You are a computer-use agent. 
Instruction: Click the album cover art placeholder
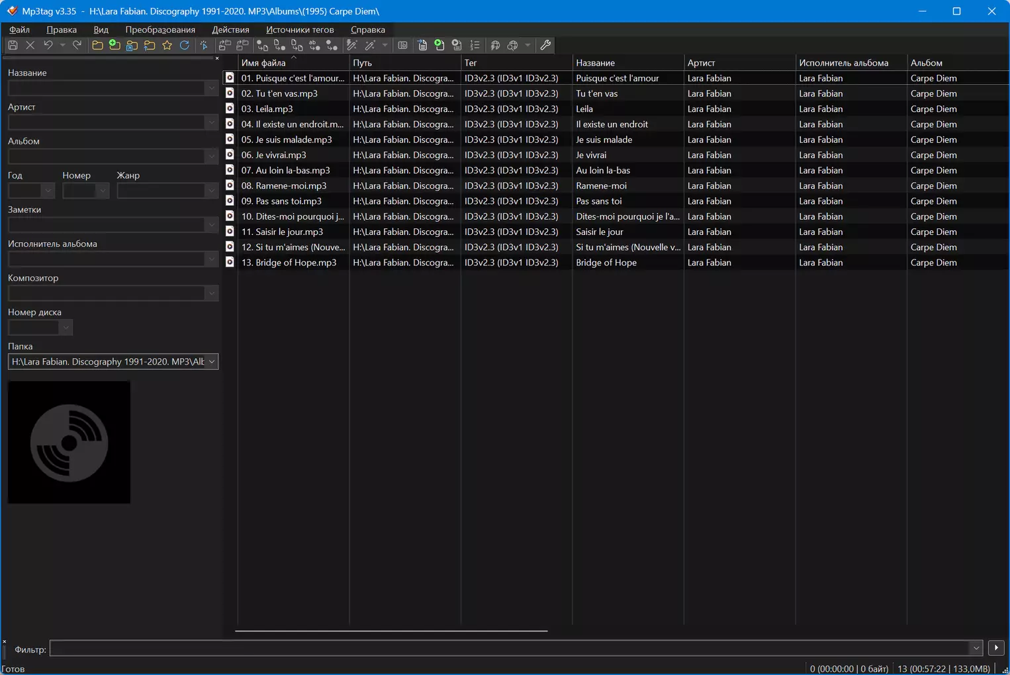click(x=69, y=442)
